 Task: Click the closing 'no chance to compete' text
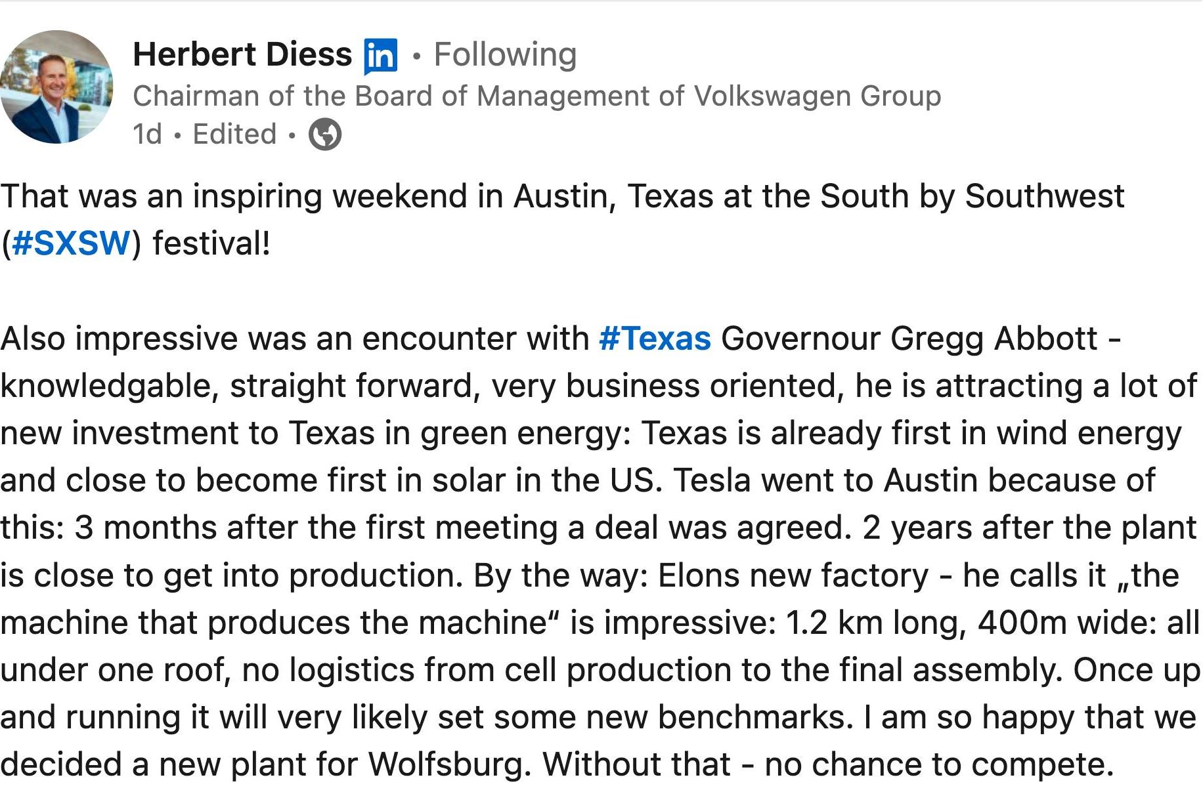939,764
